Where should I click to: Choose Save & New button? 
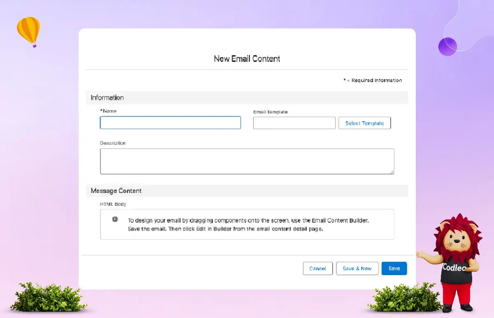[357, 268]
